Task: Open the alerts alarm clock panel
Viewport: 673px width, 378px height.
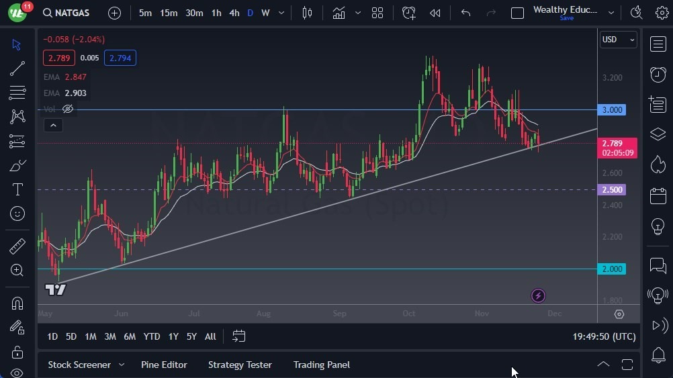Action: 658,75
